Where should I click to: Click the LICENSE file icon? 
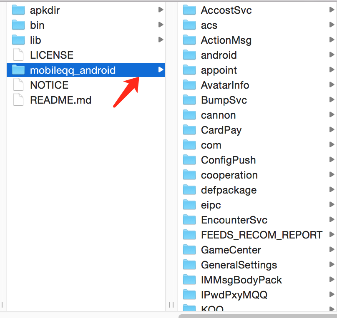(x=18, y=55)
